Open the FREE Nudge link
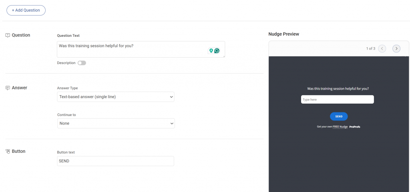This screenshot has width=410, height=192. [340, 127]
